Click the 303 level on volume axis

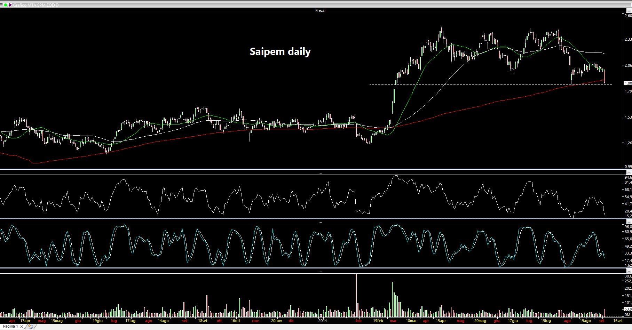click(x=628, y=276)
